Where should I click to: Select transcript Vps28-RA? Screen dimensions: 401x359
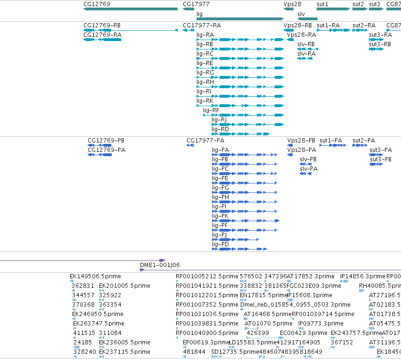point(290,40)
